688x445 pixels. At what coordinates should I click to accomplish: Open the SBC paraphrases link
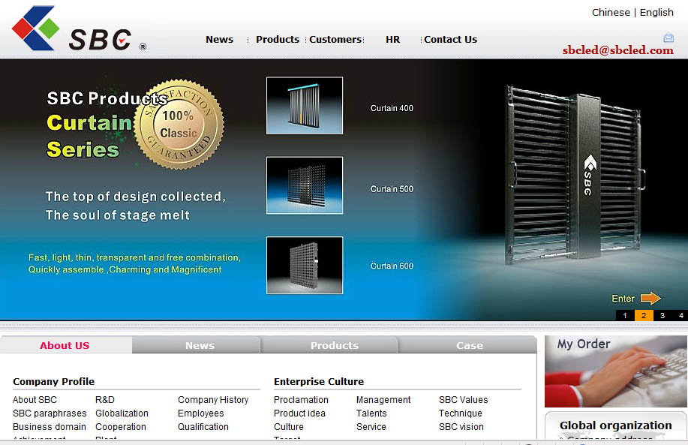[50, 413]
